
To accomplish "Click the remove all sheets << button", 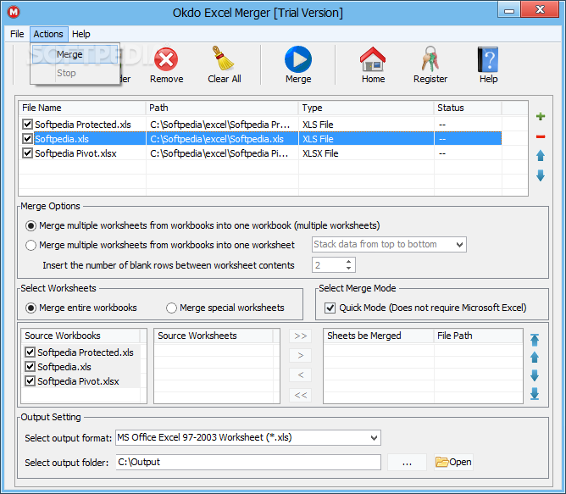I will pos(300,395).
